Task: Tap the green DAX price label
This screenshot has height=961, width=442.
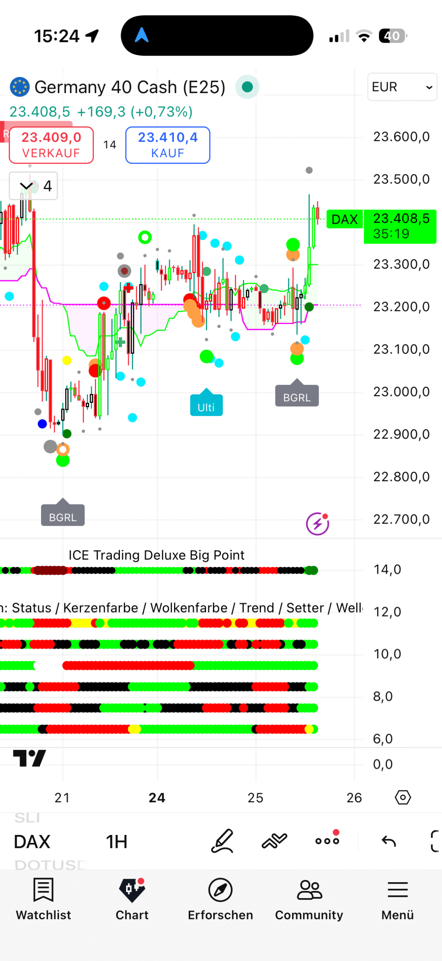Action: (x=344, y=219)
